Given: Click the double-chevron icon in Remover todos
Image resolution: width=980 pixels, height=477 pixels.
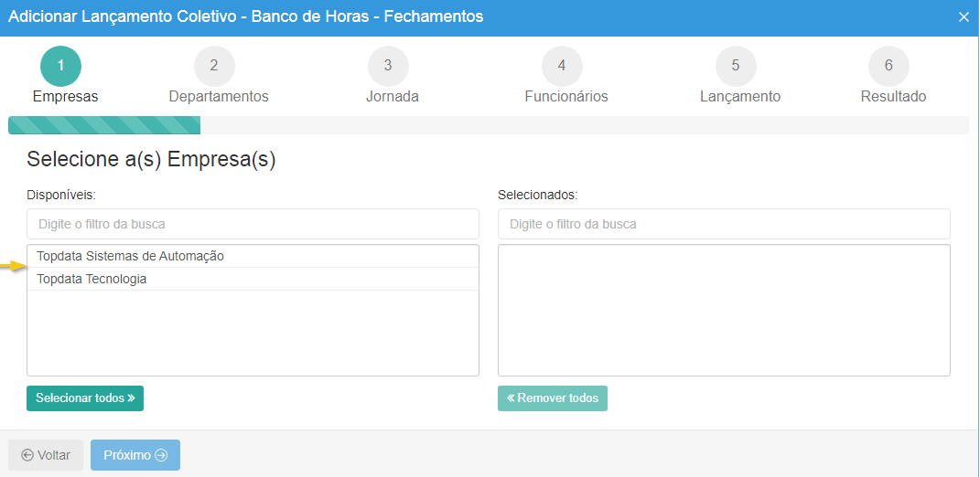Looking at the screenshot, I should click(x=511, y=398).
